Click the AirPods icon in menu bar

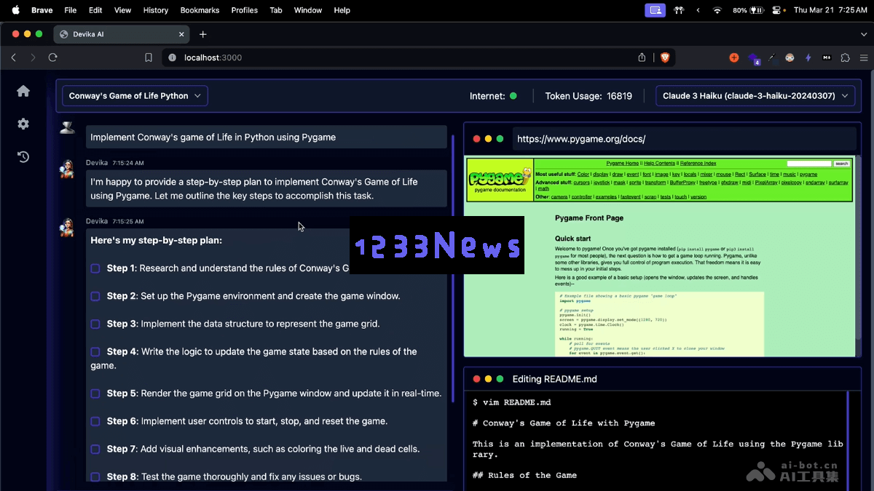coord(679,10)
